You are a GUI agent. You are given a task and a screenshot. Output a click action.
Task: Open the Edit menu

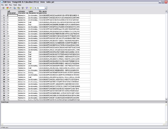pos(6,5)
